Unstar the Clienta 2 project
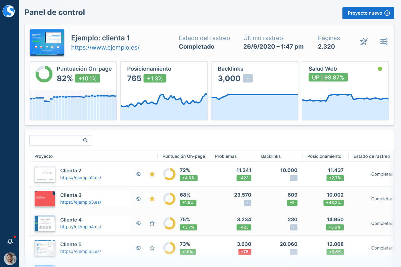 152,174
